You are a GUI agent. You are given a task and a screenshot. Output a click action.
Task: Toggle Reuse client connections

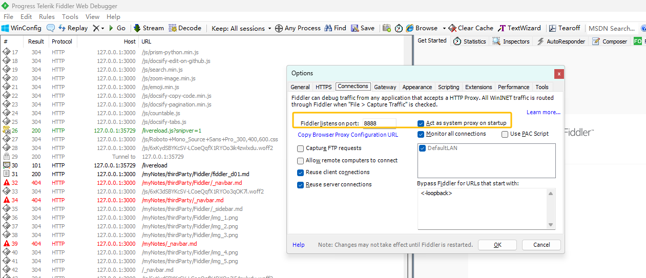point(301,173)
